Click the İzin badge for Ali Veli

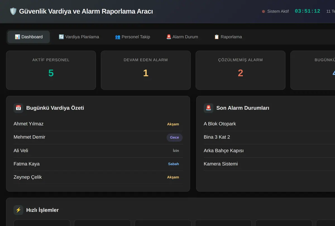tap(176, 151)
